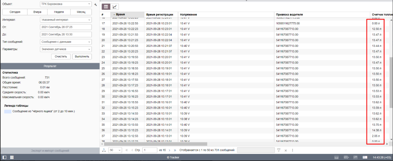Open messages envelope icon in bottom bar

[x=346, y=157]
